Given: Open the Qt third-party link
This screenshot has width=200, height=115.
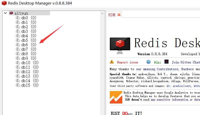Looking at the screenshot, I should 168,86.
